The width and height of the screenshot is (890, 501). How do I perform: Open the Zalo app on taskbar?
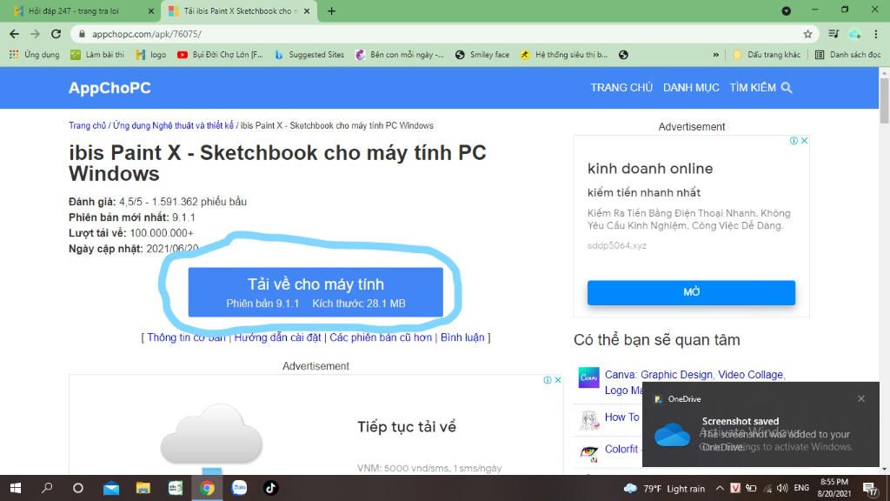(239, 488)
